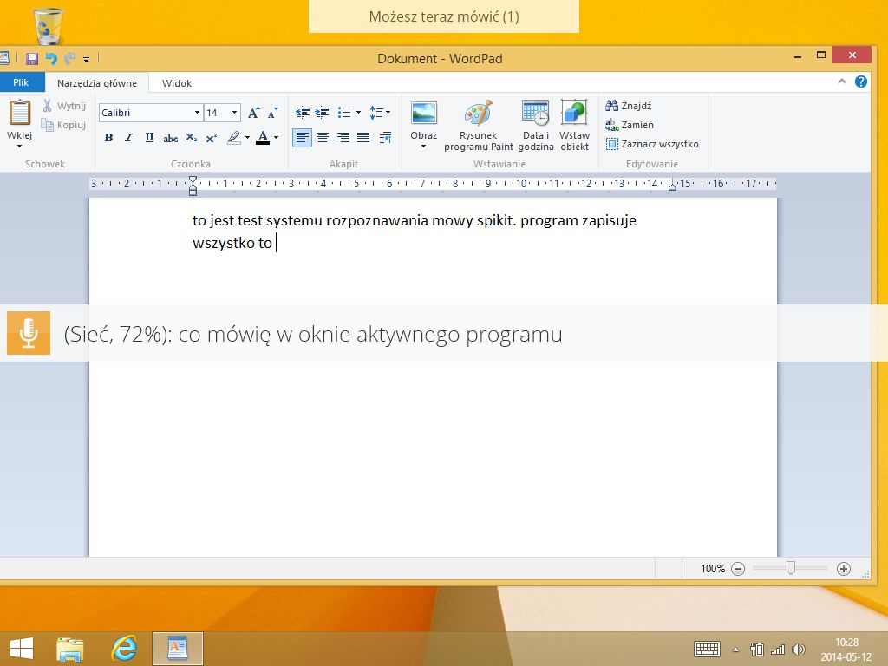This screenshot has width=888, height=666.
Task: Decrease paragraph indent
Action: pyautogui.click(x=303, y=112)
